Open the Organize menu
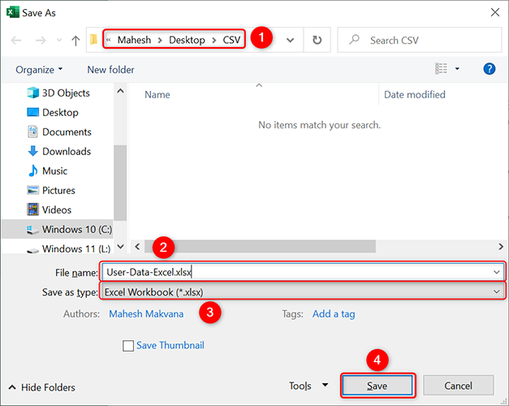Image resolution: width=509 pixels, height=406 pixels. click(x=39, y=70)
